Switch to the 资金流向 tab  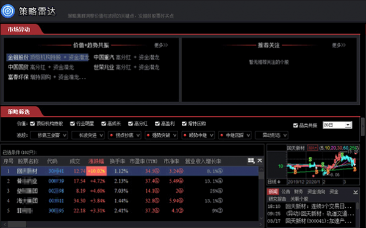coord(316,192)
